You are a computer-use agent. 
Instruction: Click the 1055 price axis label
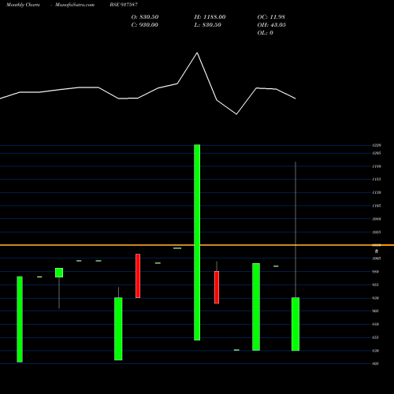tap(377, 232)
